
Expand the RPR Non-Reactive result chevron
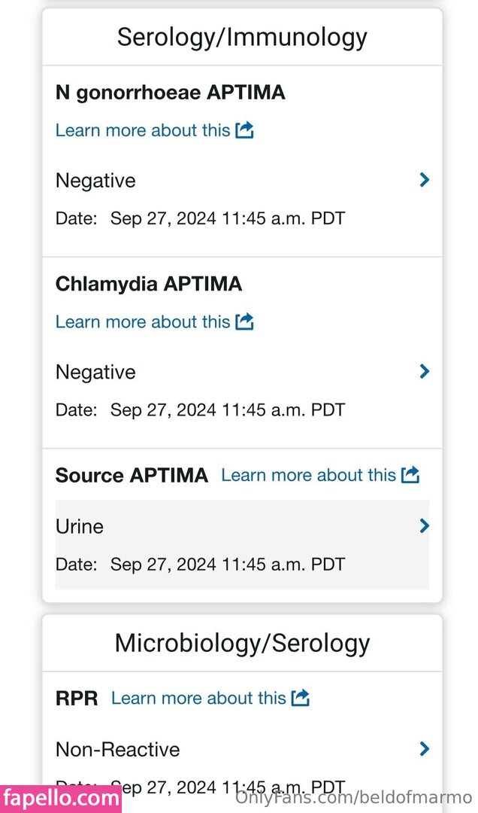coord(425,748)
